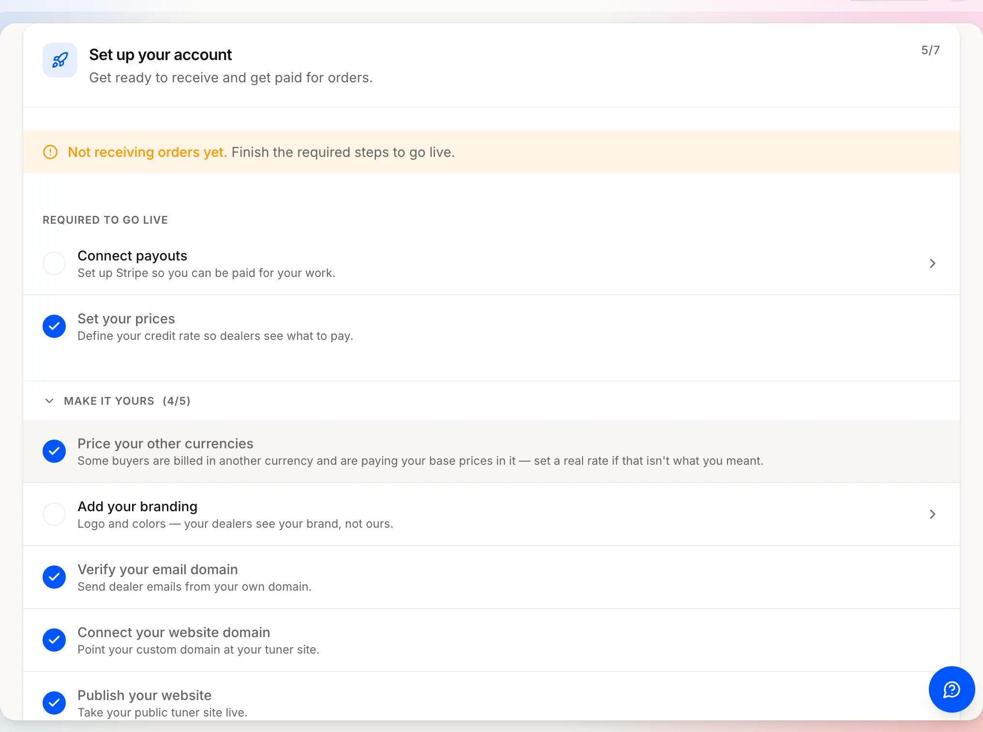Click the Connect your website domain checkmark

point(54,640)
